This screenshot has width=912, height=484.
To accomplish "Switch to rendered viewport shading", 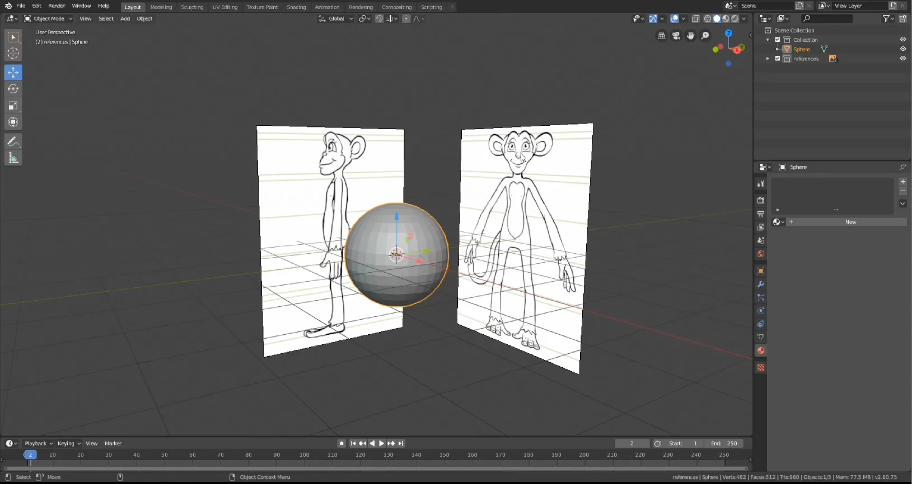I will (735, 18).
